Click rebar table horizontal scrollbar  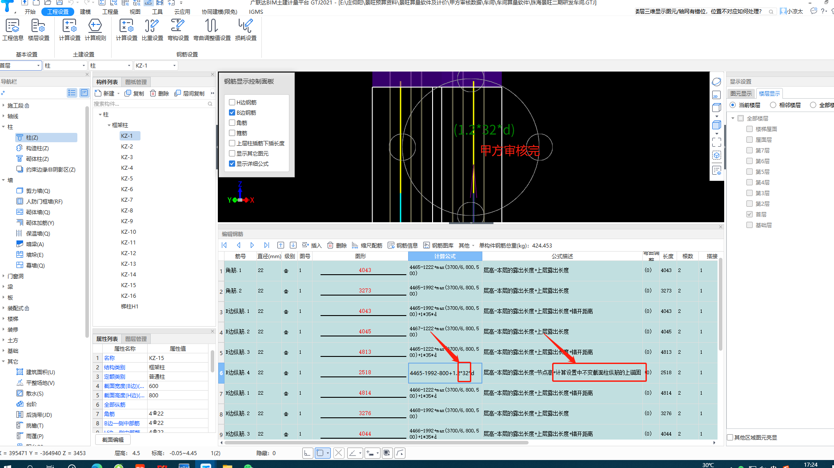377,443
